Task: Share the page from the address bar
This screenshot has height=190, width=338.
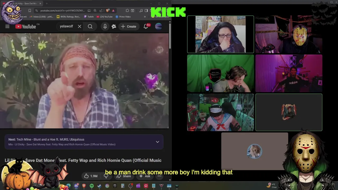Action: pyautogui.click(x=101, y=11)
